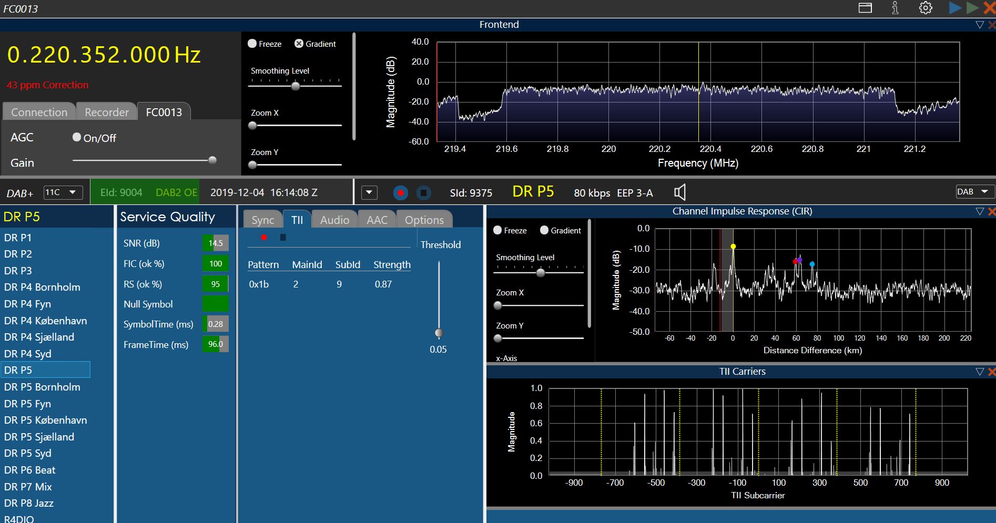Viewport: 996px width, 523px height.
Task: Mute audio with the speaker icon
Action: 680,192
